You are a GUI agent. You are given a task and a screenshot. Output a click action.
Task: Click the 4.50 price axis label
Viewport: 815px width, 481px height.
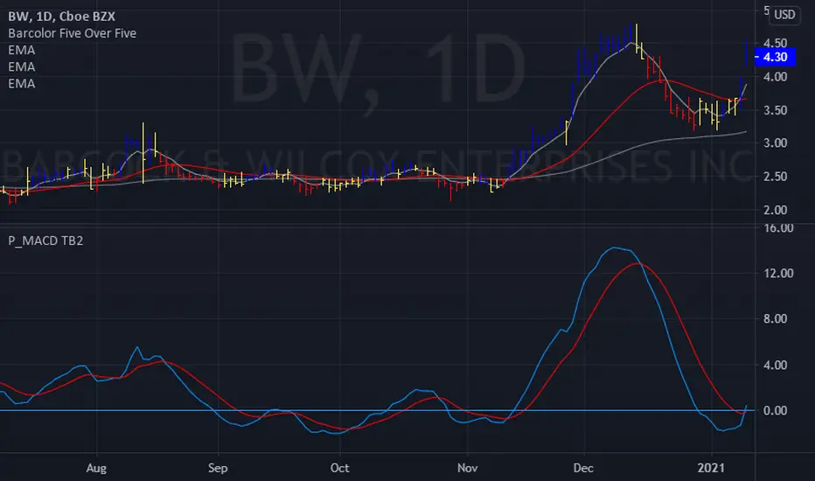(775, 43)
